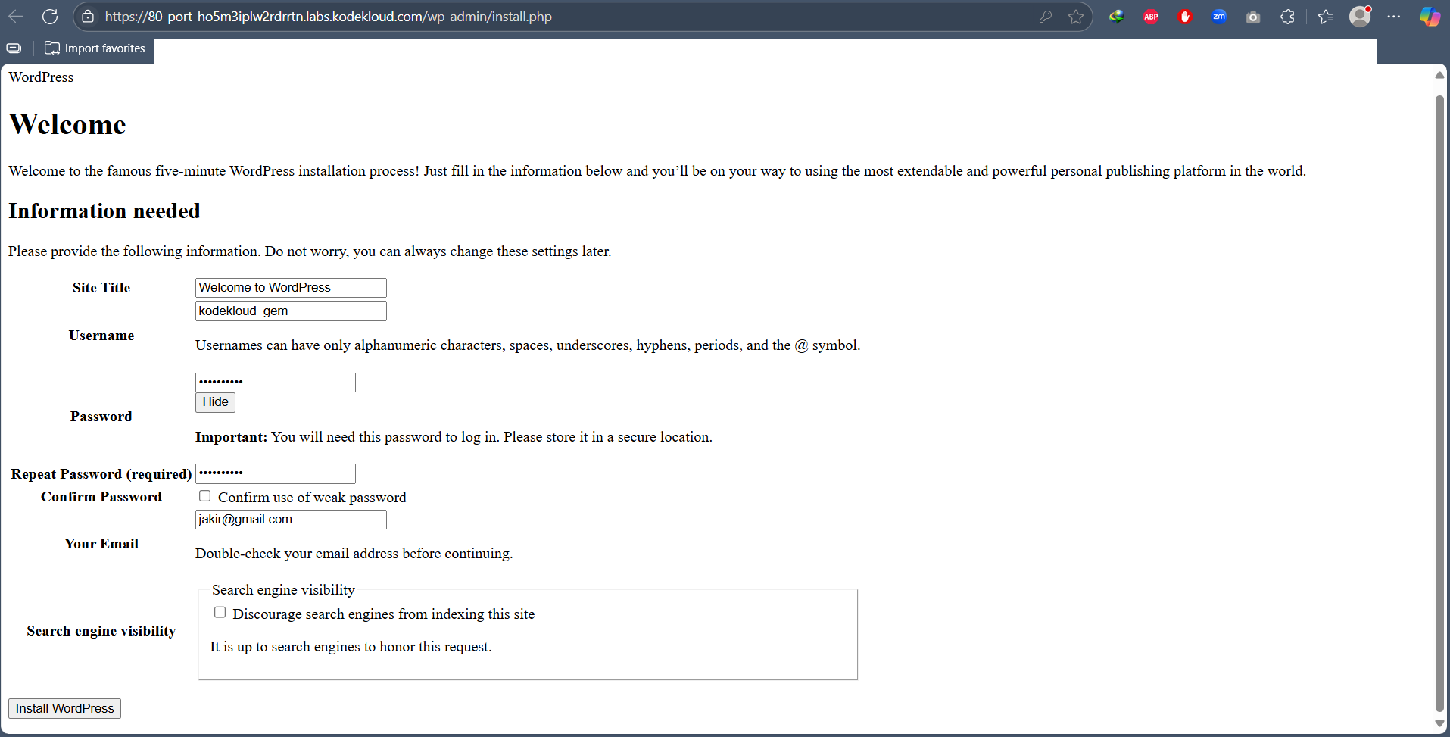Click the Install WordPress button
The height and width of the screenshot is (737, 1450).
click(x=64, y=708)
